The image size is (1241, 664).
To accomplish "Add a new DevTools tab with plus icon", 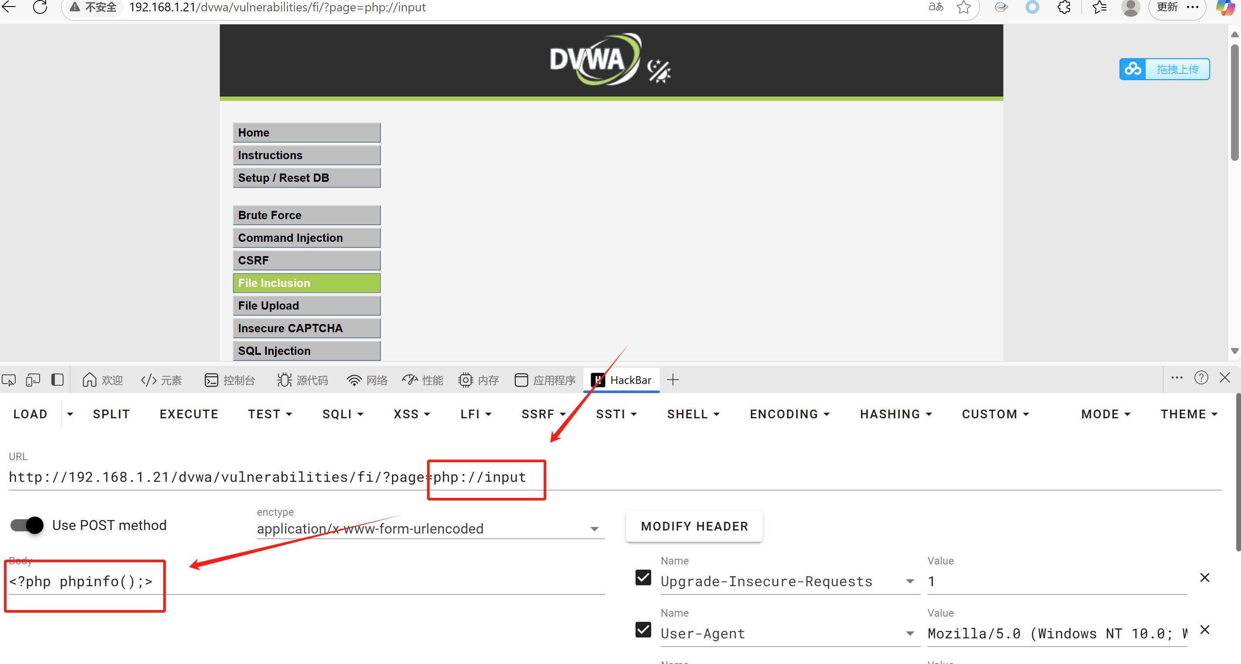I will 673,380.
